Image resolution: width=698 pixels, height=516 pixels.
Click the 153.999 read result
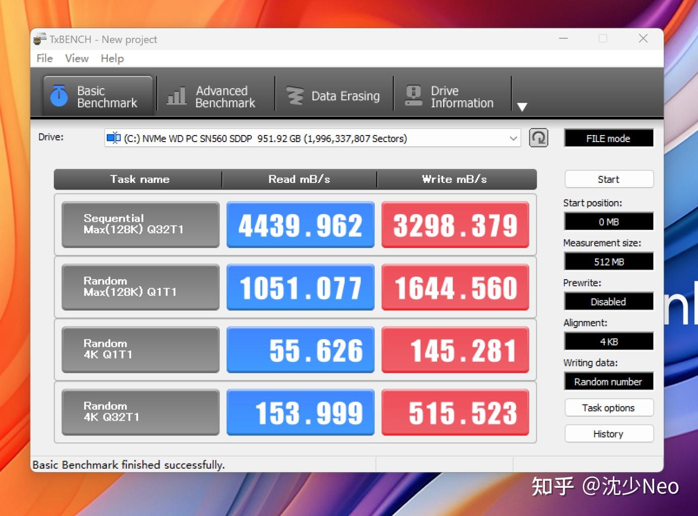(x=301, y=412)
